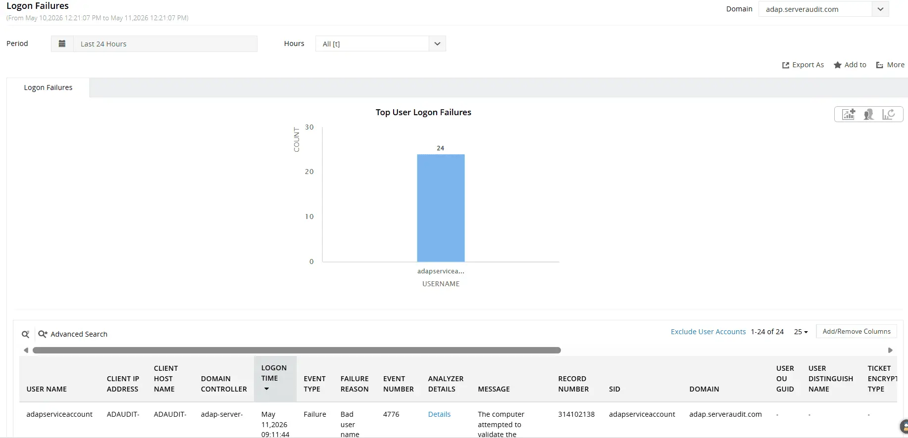Select the Domain adap.serveraudit.com field

tap(815, 9)
